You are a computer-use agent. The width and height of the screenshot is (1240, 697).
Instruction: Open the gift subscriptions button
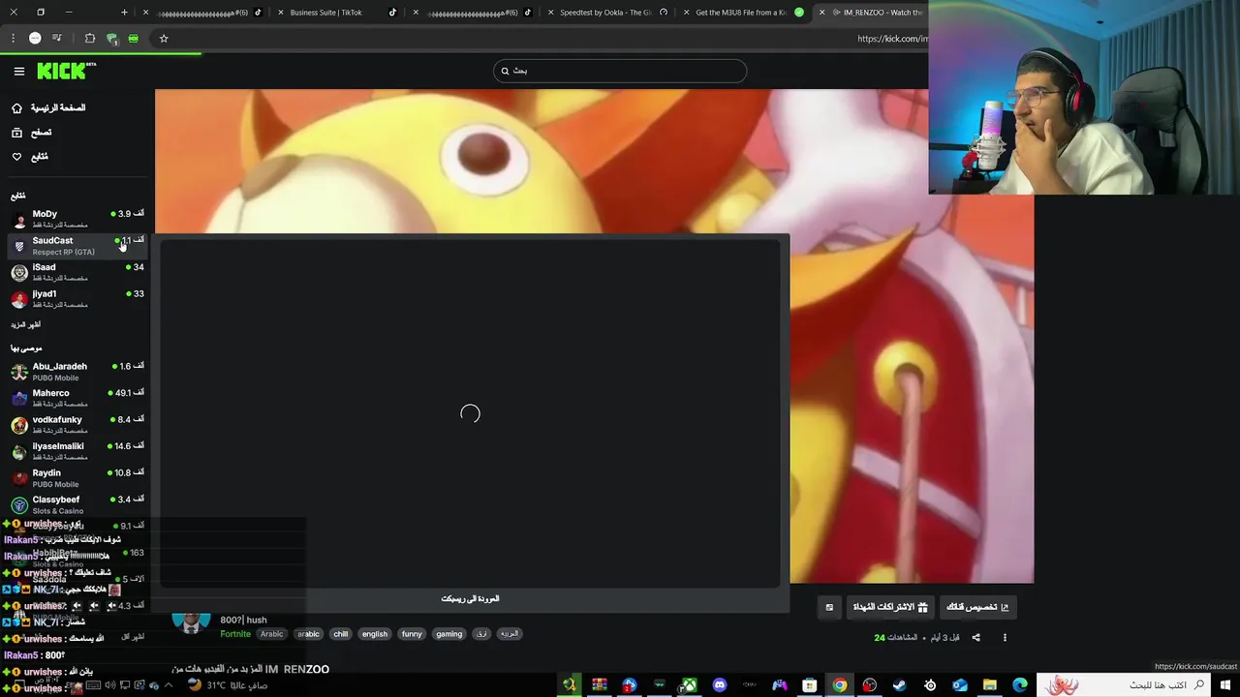(x=890, y=607)
